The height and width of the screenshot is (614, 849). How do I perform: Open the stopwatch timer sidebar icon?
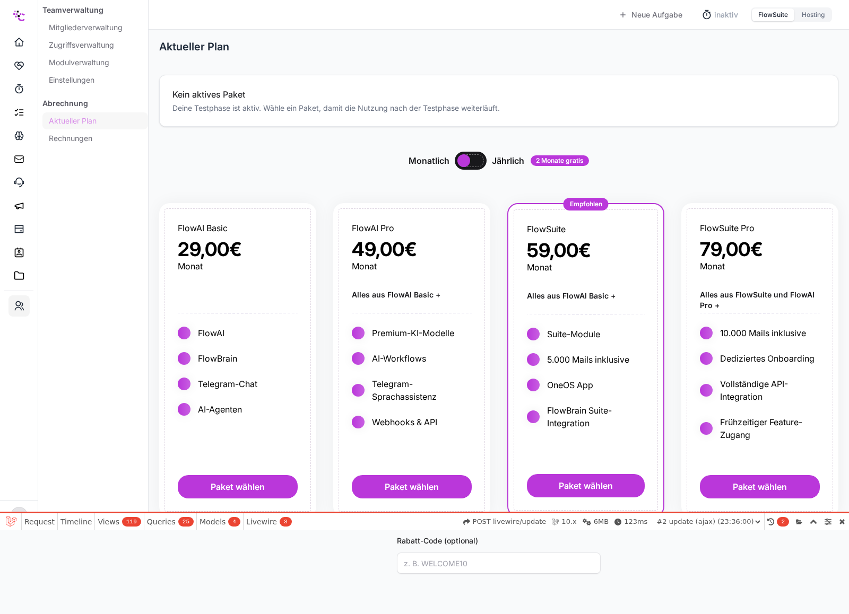coord(19,89)
